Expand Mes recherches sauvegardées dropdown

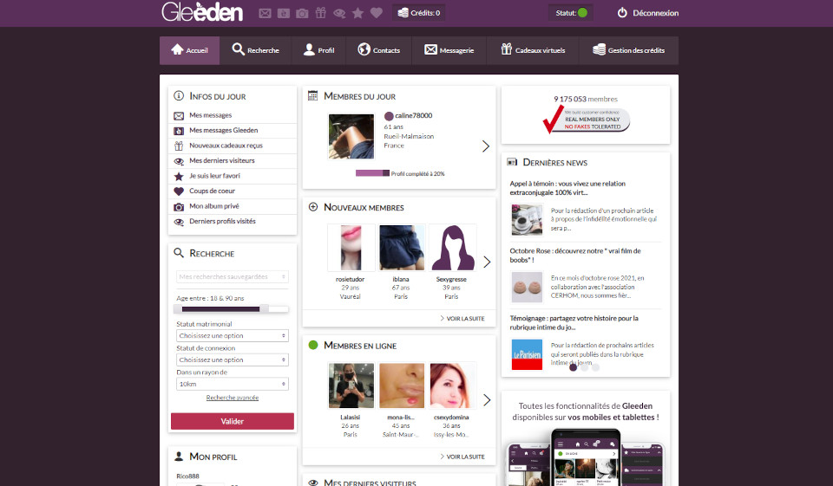pos(233,276)
